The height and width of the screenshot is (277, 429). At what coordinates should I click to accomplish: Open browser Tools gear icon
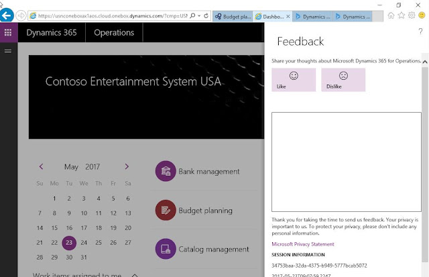tap(412, 15)
